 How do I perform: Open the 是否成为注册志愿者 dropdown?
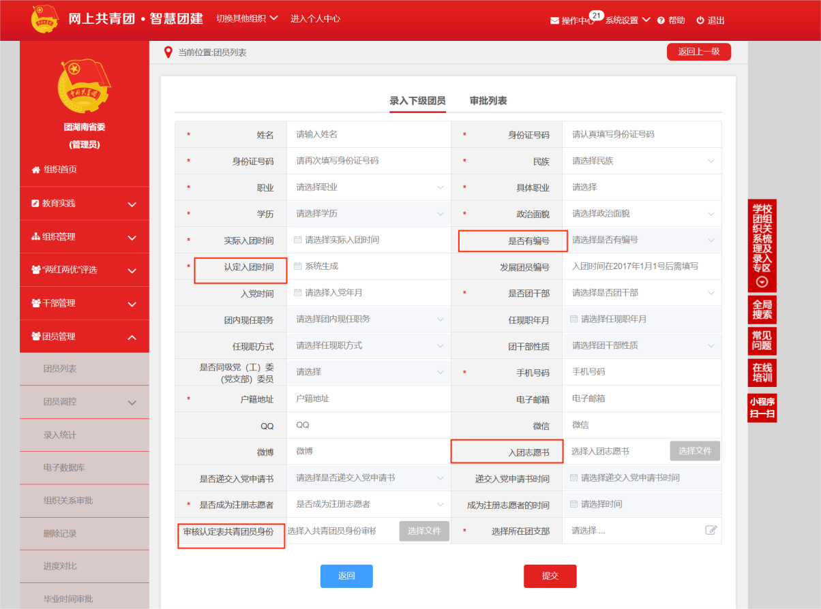click(x=368, y=504)
